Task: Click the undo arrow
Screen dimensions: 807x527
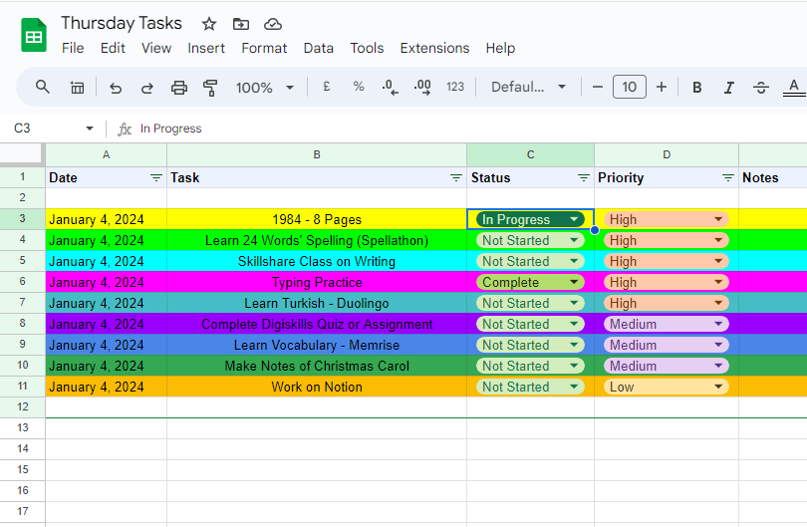Action: pos(116,88)
